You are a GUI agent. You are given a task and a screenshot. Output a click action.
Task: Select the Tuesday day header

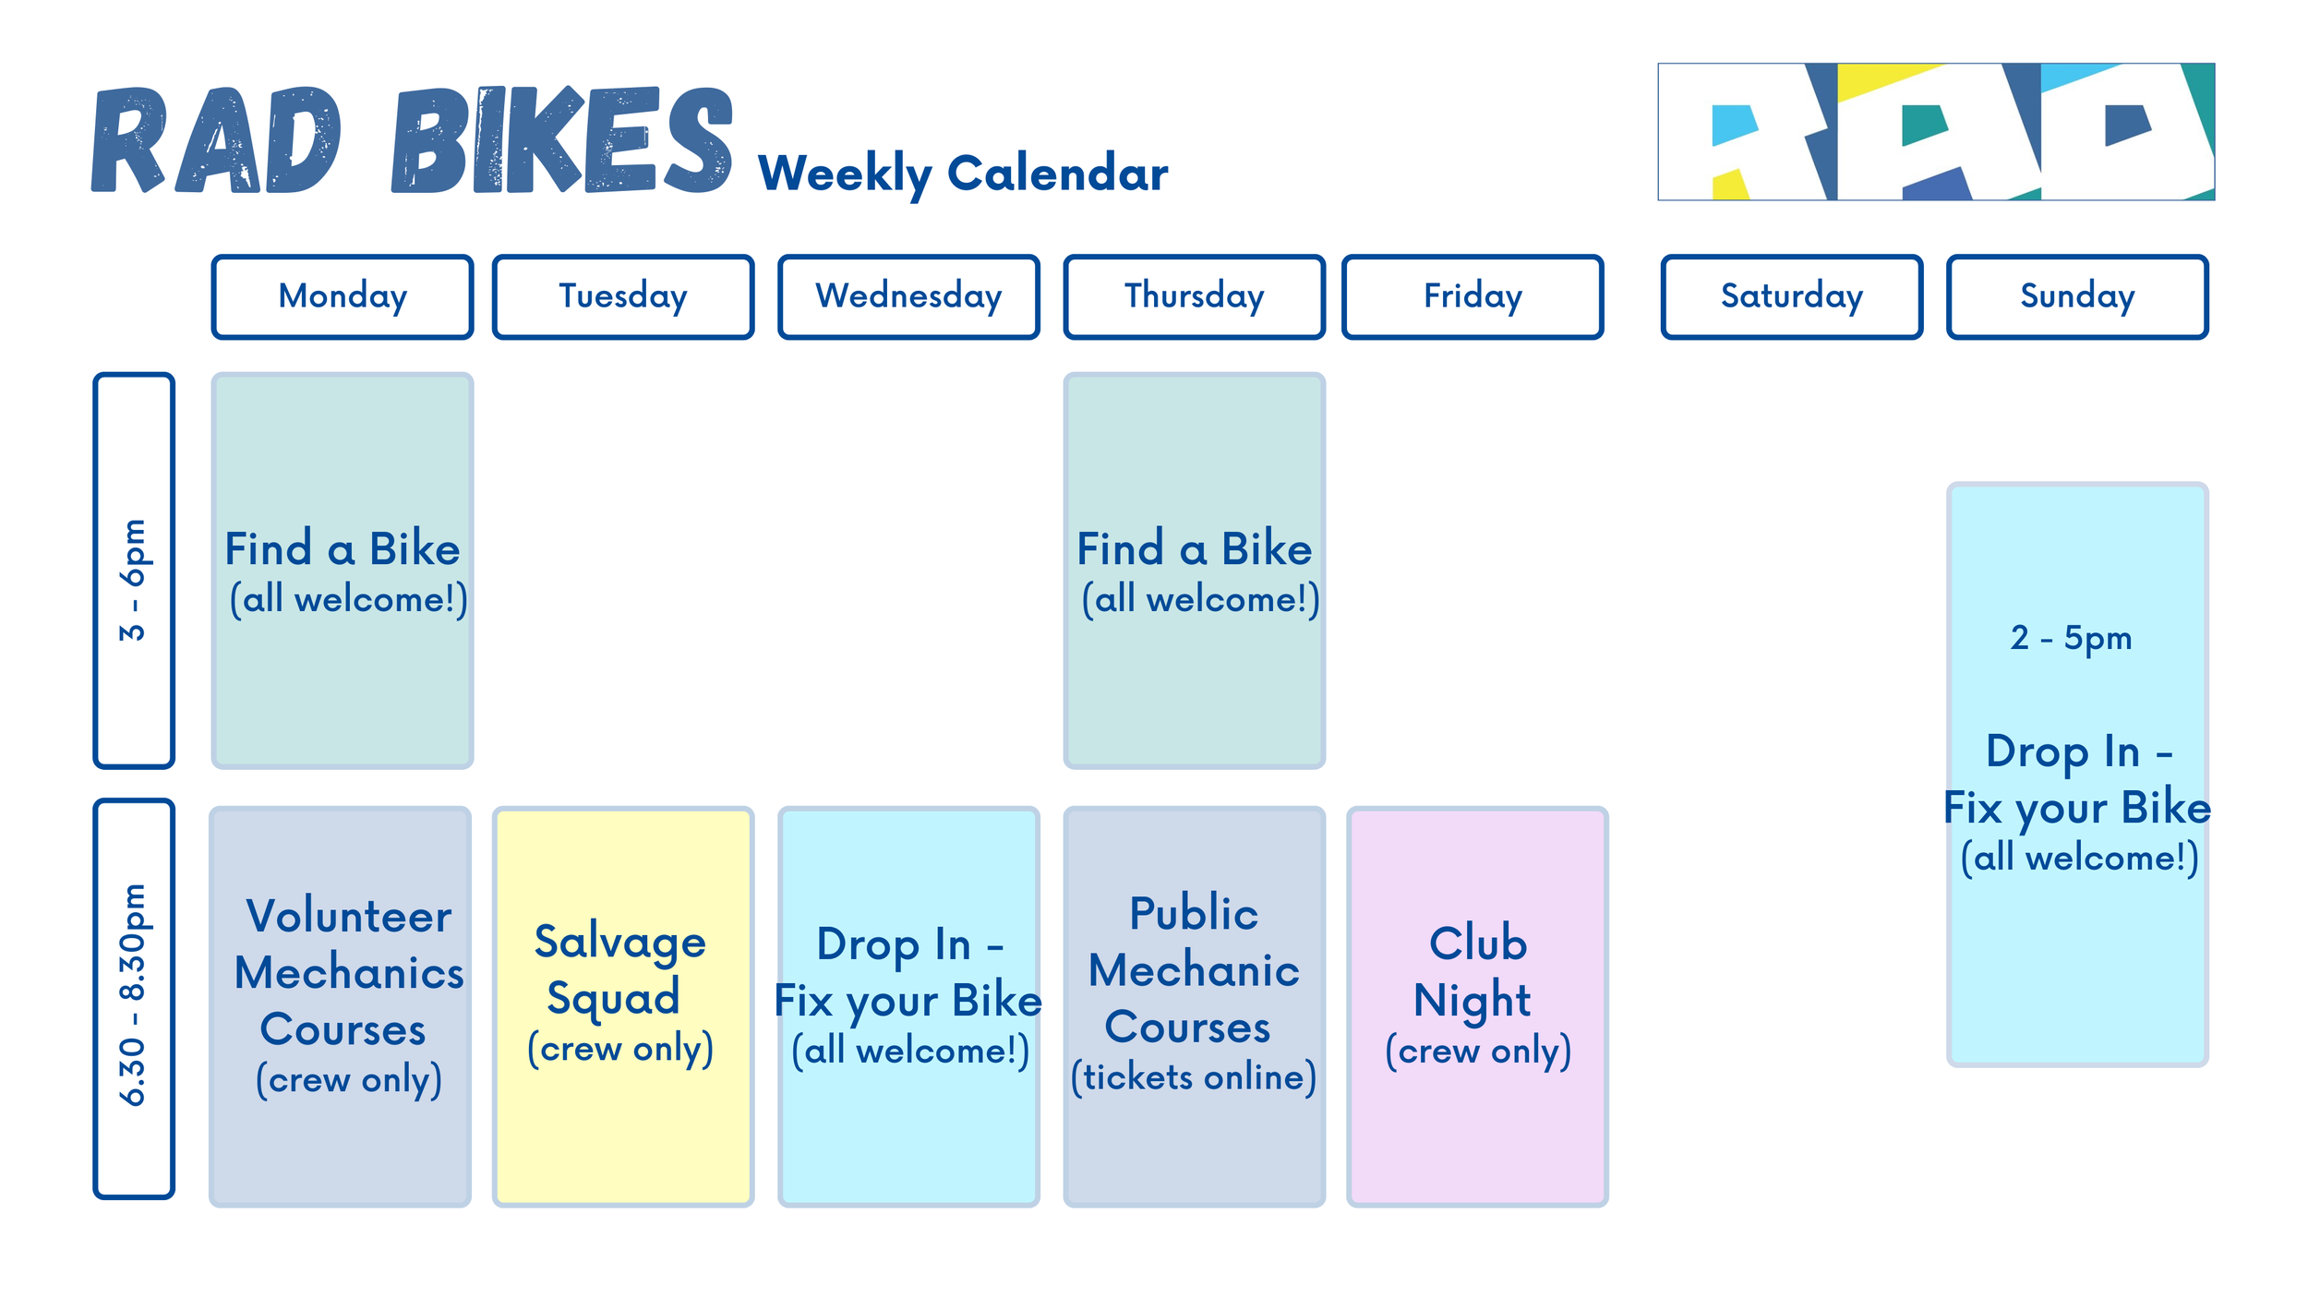[623, 297]
